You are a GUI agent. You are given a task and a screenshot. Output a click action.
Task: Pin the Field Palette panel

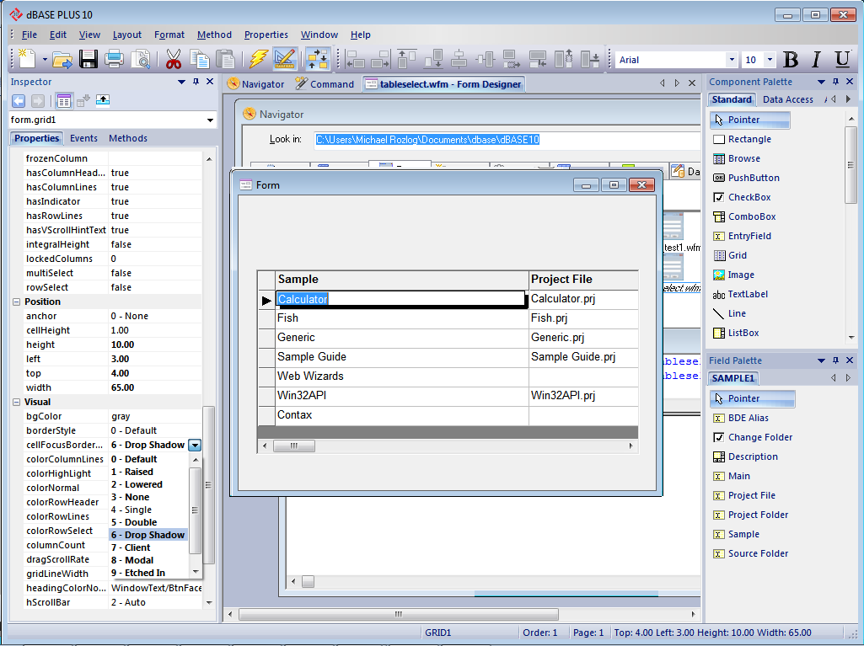[835, 360]
